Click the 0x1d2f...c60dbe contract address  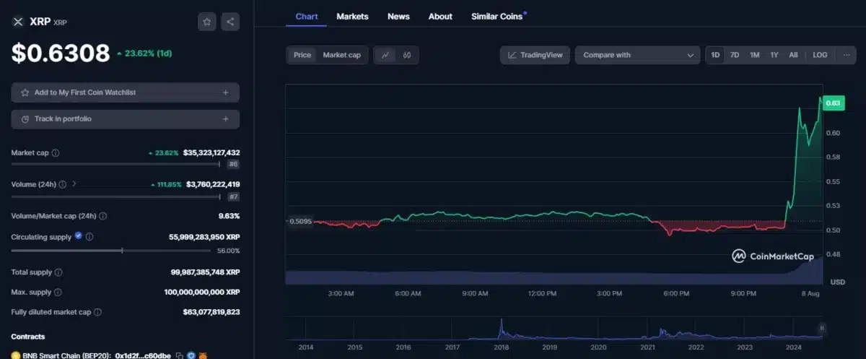[143, 355]
